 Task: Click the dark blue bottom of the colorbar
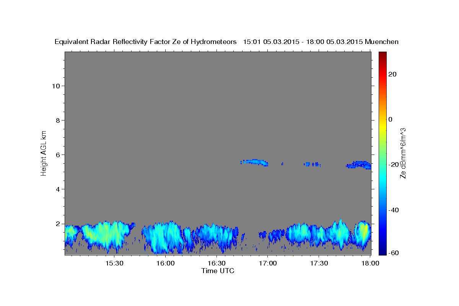tap(382, 251)
